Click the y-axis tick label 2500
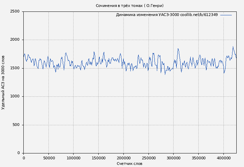 tap(15, 11)
